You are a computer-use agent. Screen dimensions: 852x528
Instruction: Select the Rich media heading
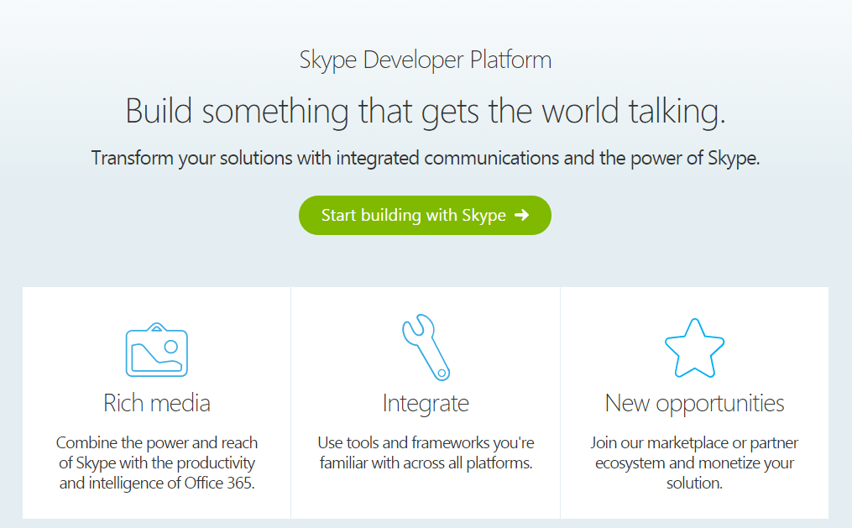157,403
